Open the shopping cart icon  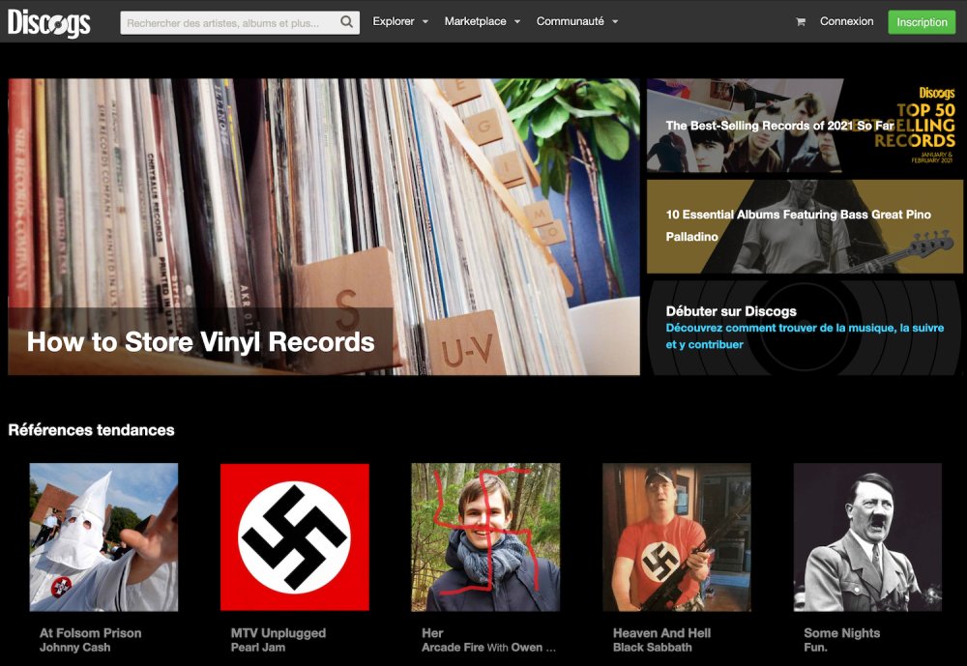(800, 21)
